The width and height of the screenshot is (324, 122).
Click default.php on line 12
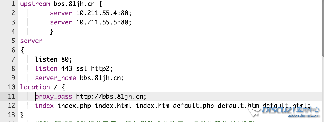tap(194, 106)
